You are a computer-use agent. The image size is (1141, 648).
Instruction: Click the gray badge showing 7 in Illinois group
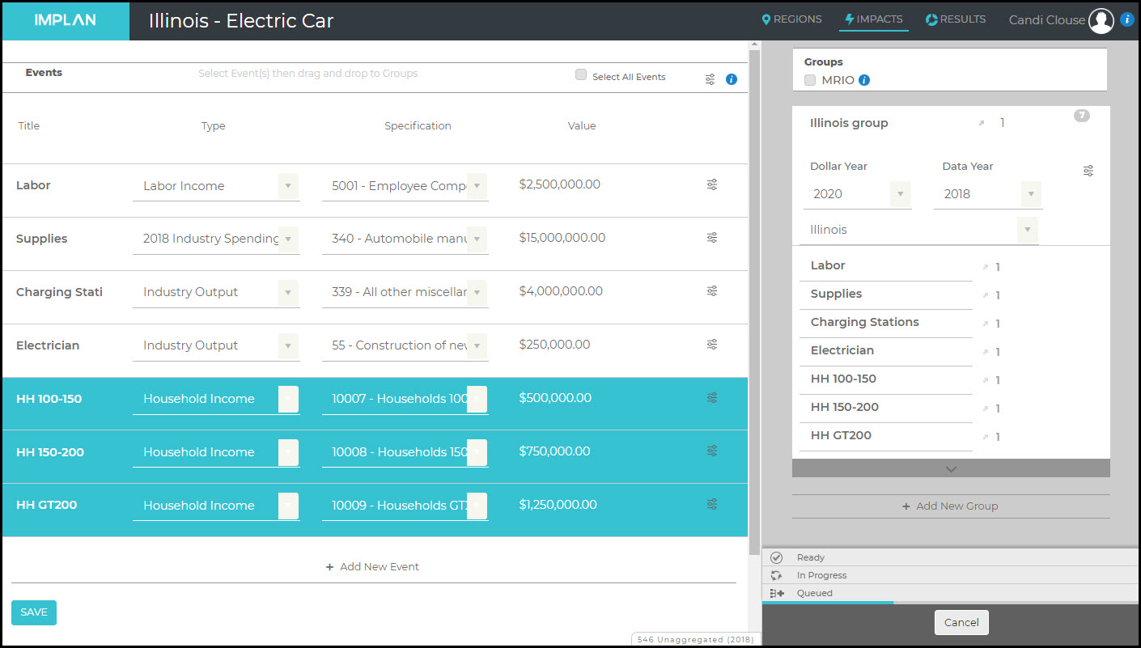(x=1082, y=116)
